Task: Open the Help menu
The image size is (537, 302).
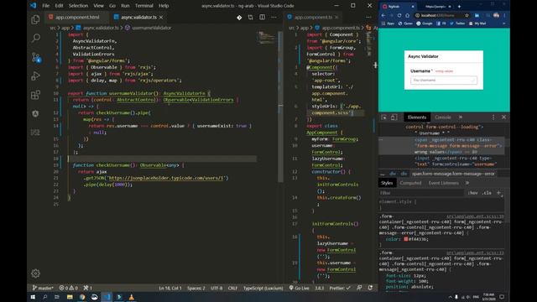Action: [x=164, y=6]
